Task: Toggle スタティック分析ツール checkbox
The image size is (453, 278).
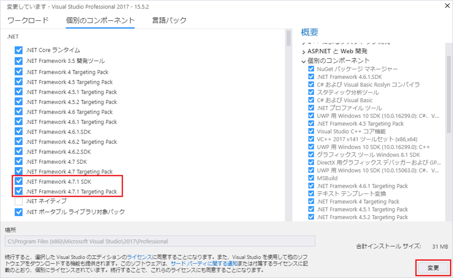Action: pos(311,93)
